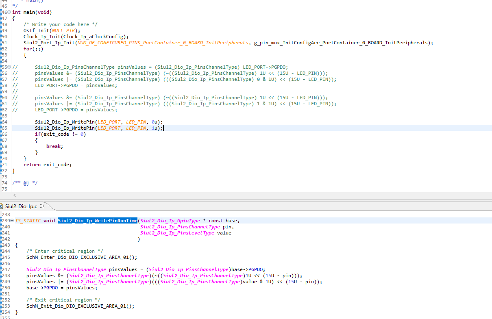Click the return exit_code statement
This screenshot has height=319, width=492.
pyautogui.click(x=47, y=164)
